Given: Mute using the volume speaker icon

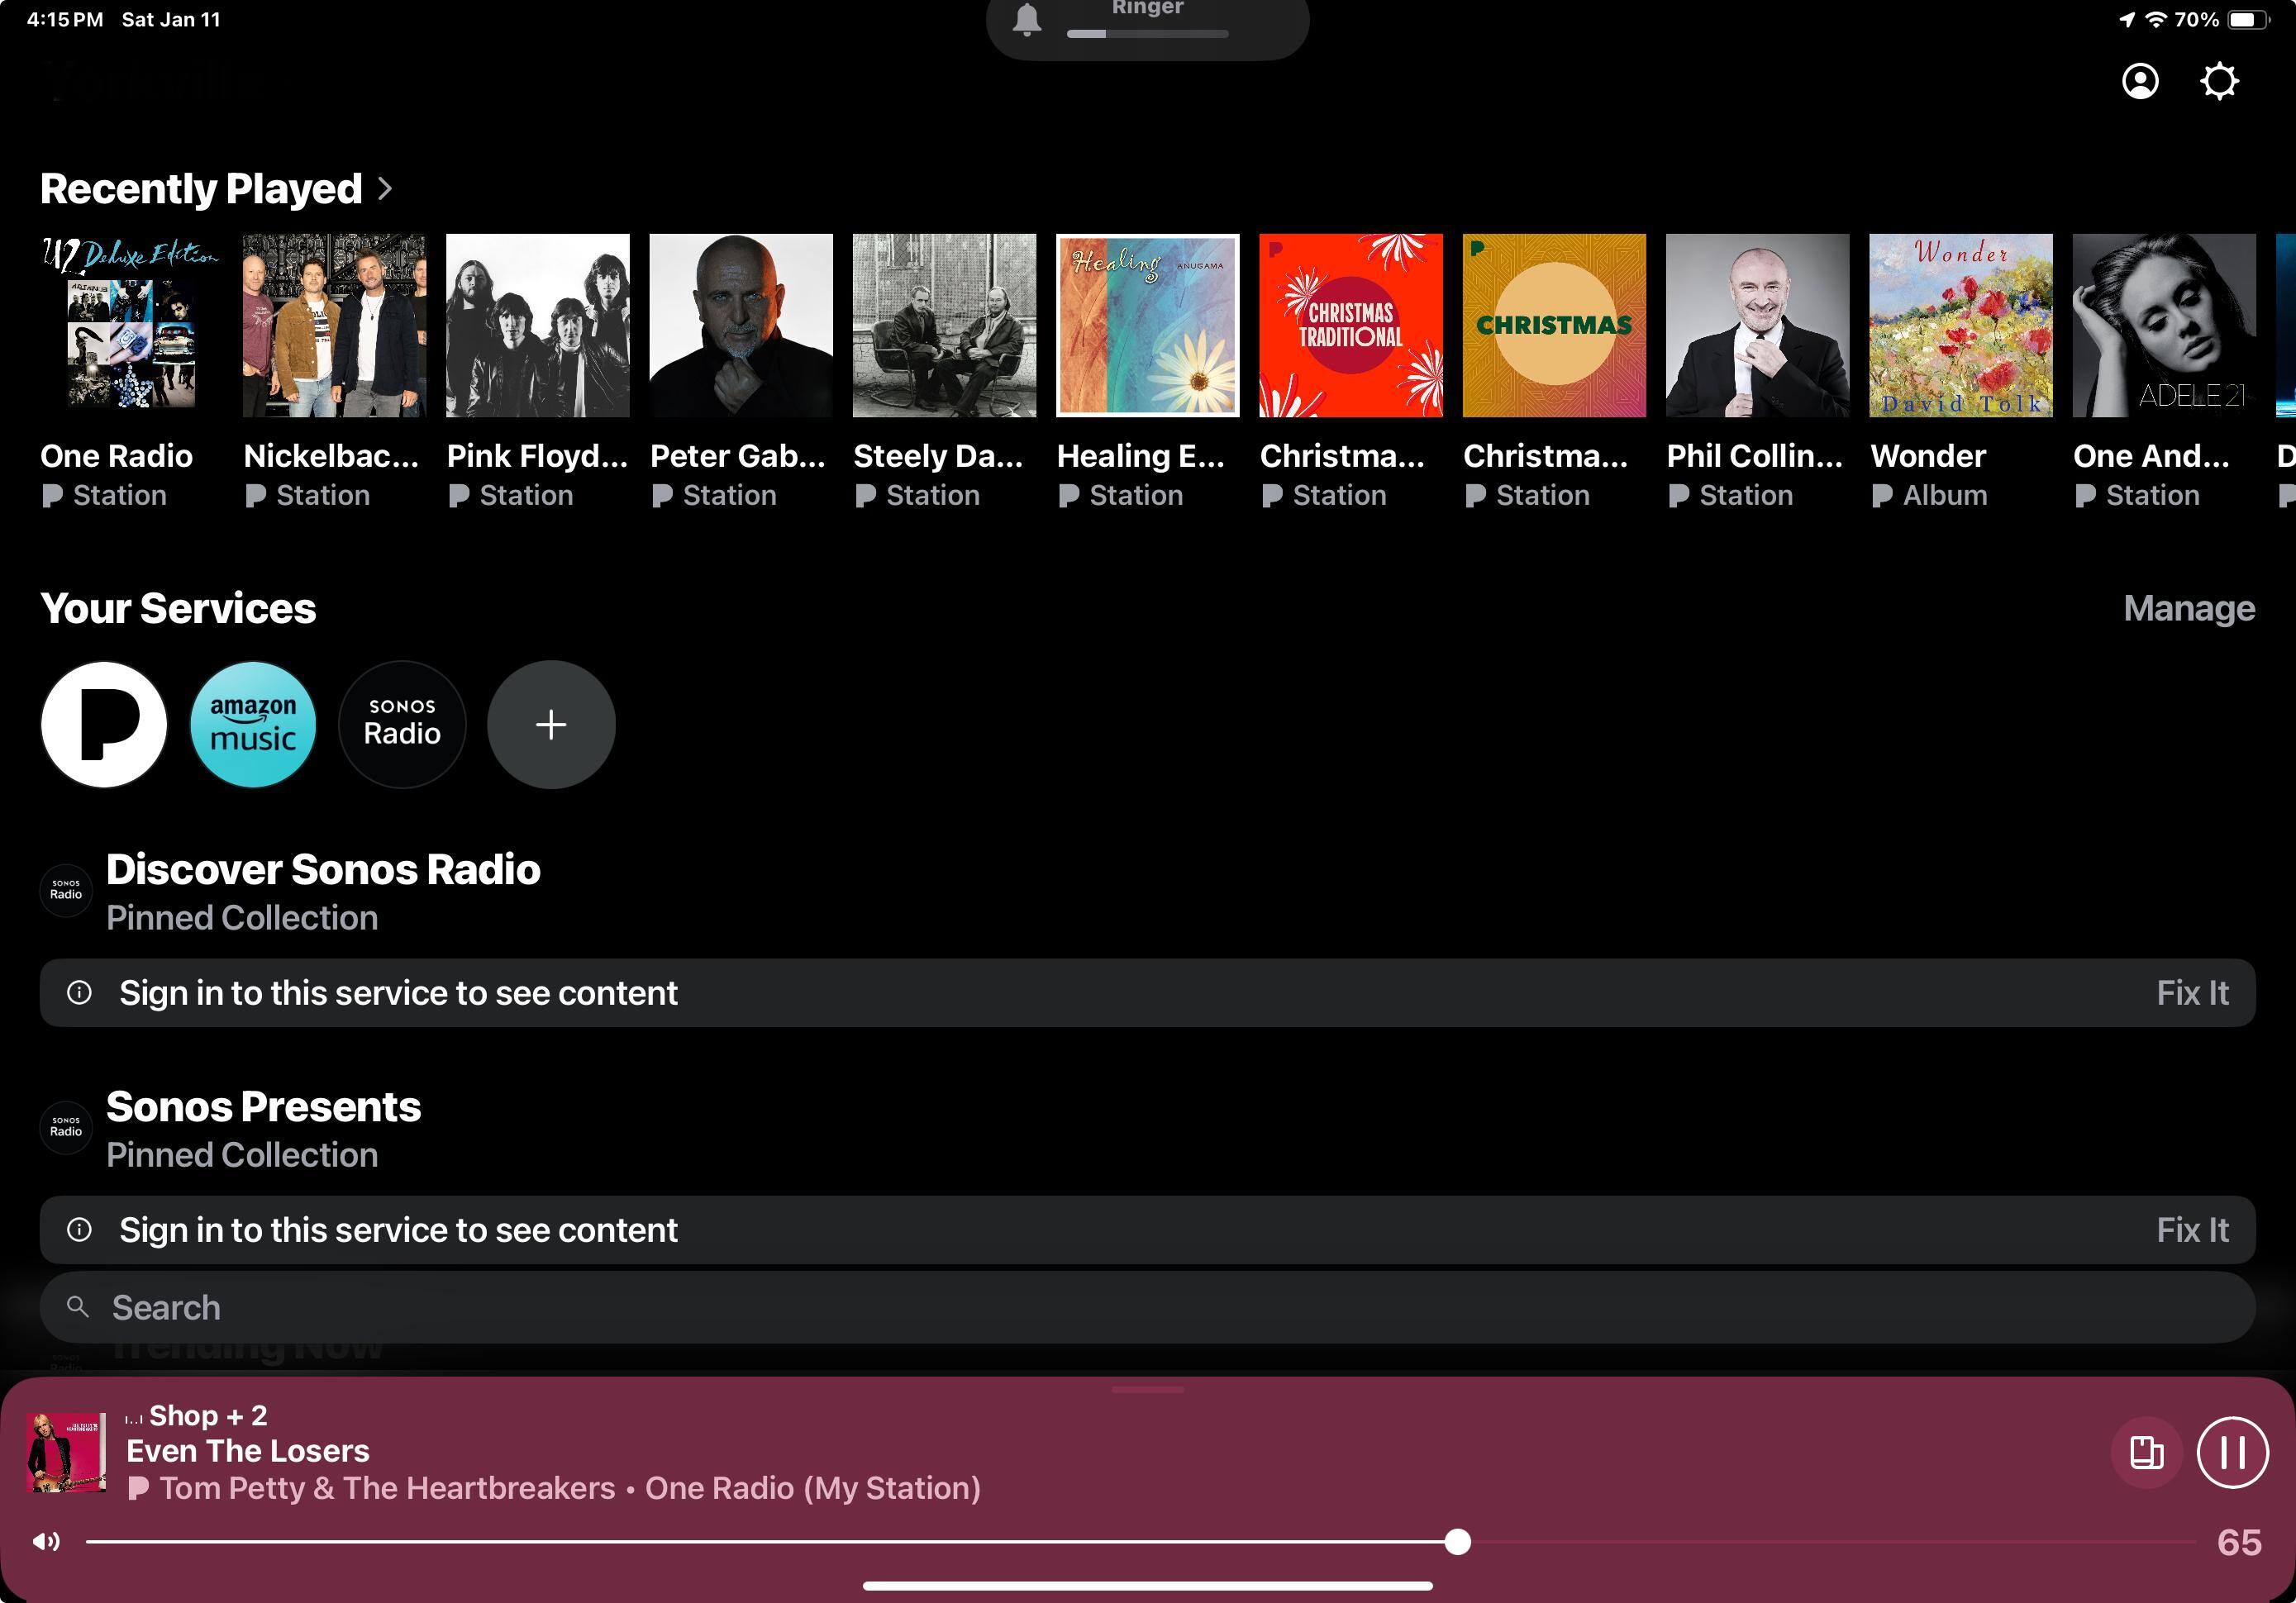Looking at the screenshot, I should click(x=46, y=1541).
